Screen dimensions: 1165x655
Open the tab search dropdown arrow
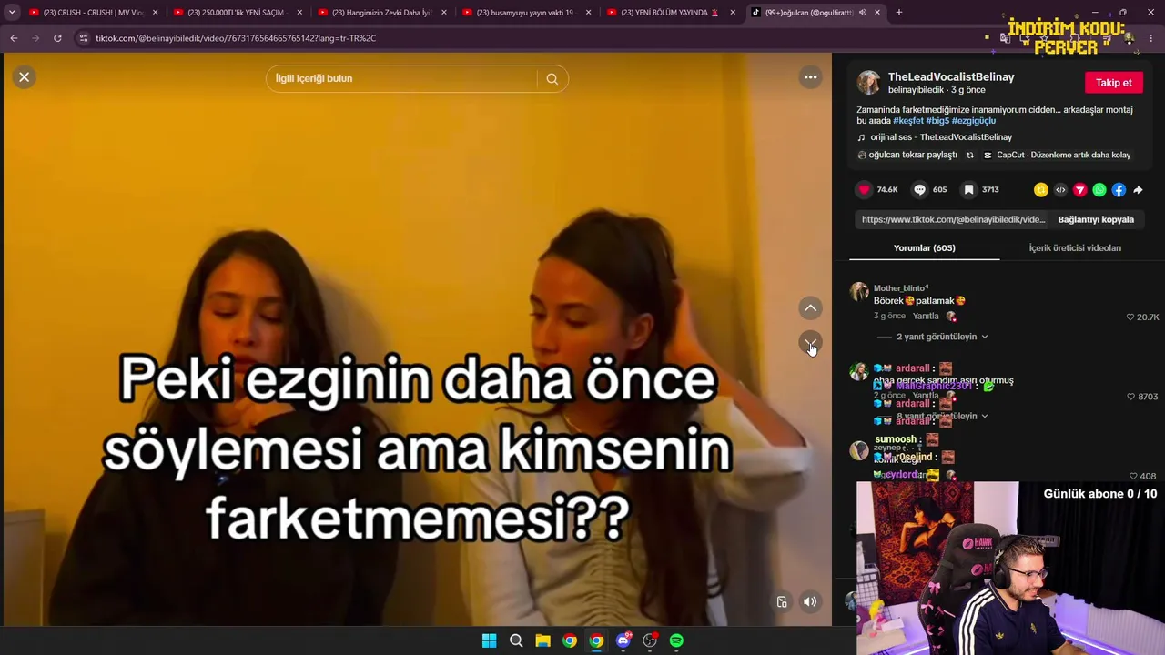(12, 13)
